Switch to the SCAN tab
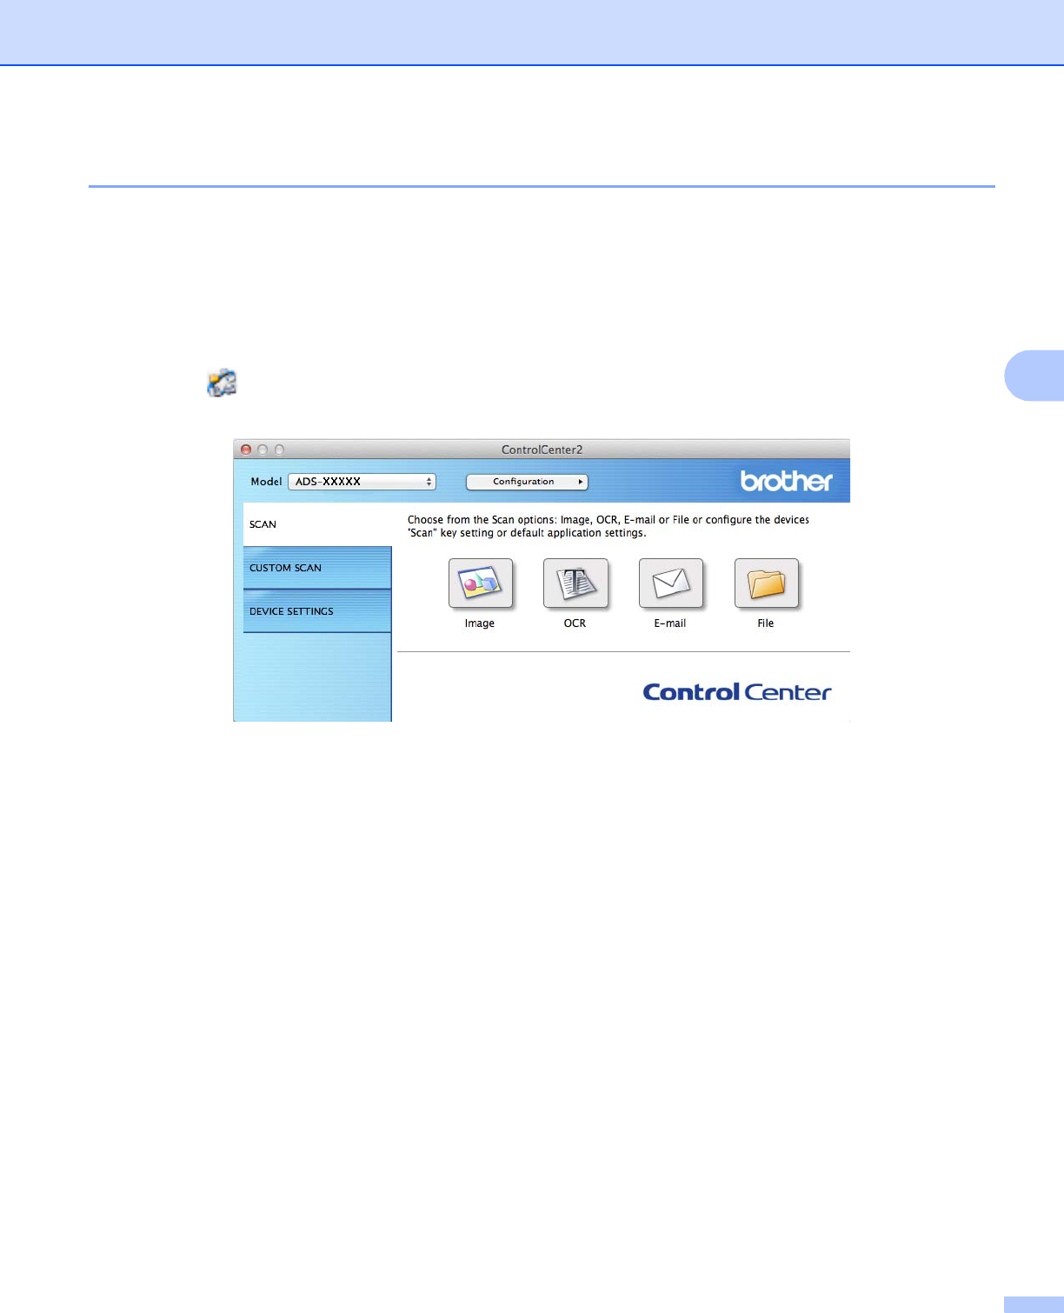The image size is (1064, 1313). pyautogui.click(x=317, y=524)
